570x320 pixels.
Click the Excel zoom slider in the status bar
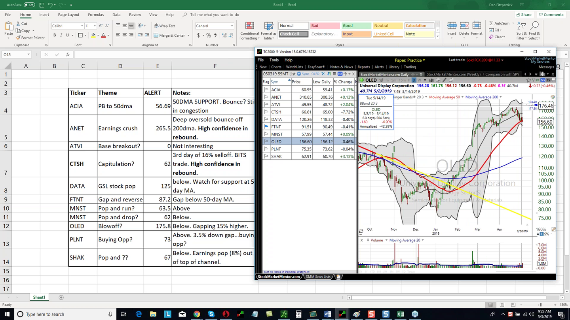pyautogui.click(x=541, y=305)
